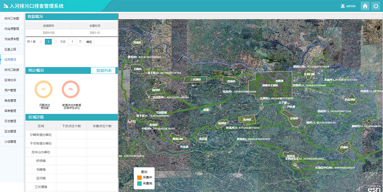Click the 新增点位中敏感区域点位占比 donut chart

[x=71, y=89]
